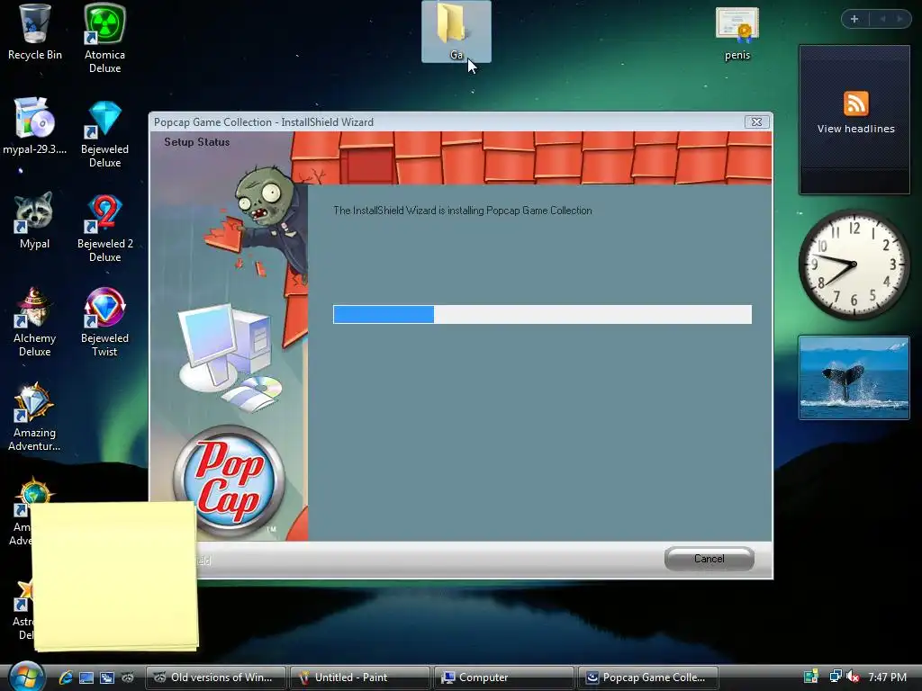Click the Windows Sidebar tray icon

tap(811, 677)
